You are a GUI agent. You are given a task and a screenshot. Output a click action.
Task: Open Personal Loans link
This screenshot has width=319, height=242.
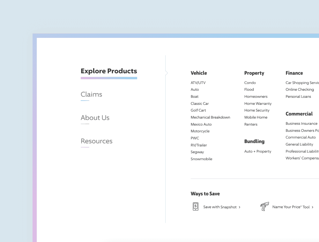tap(298, 96)
